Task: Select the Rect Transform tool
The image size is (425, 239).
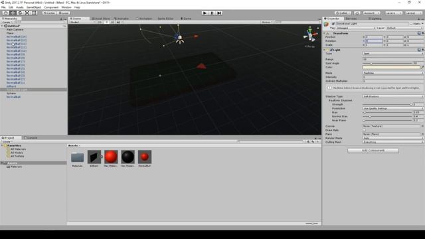Action: tap(34, 13)
